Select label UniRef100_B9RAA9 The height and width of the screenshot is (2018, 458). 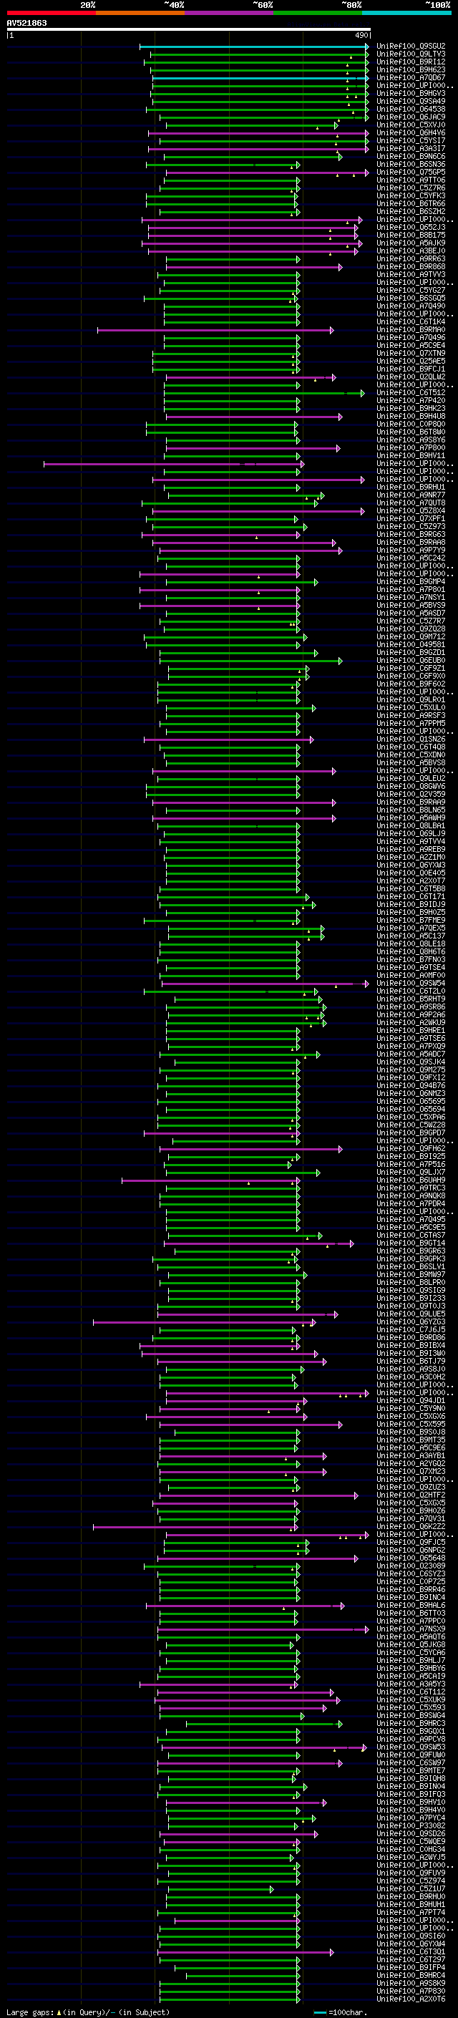[x=411, y=802]
